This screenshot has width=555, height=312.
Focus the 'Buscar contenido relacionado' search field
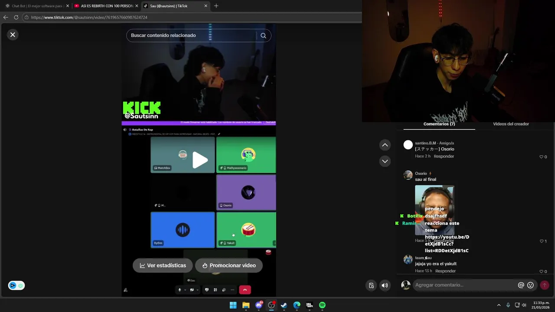pos(199,36)
